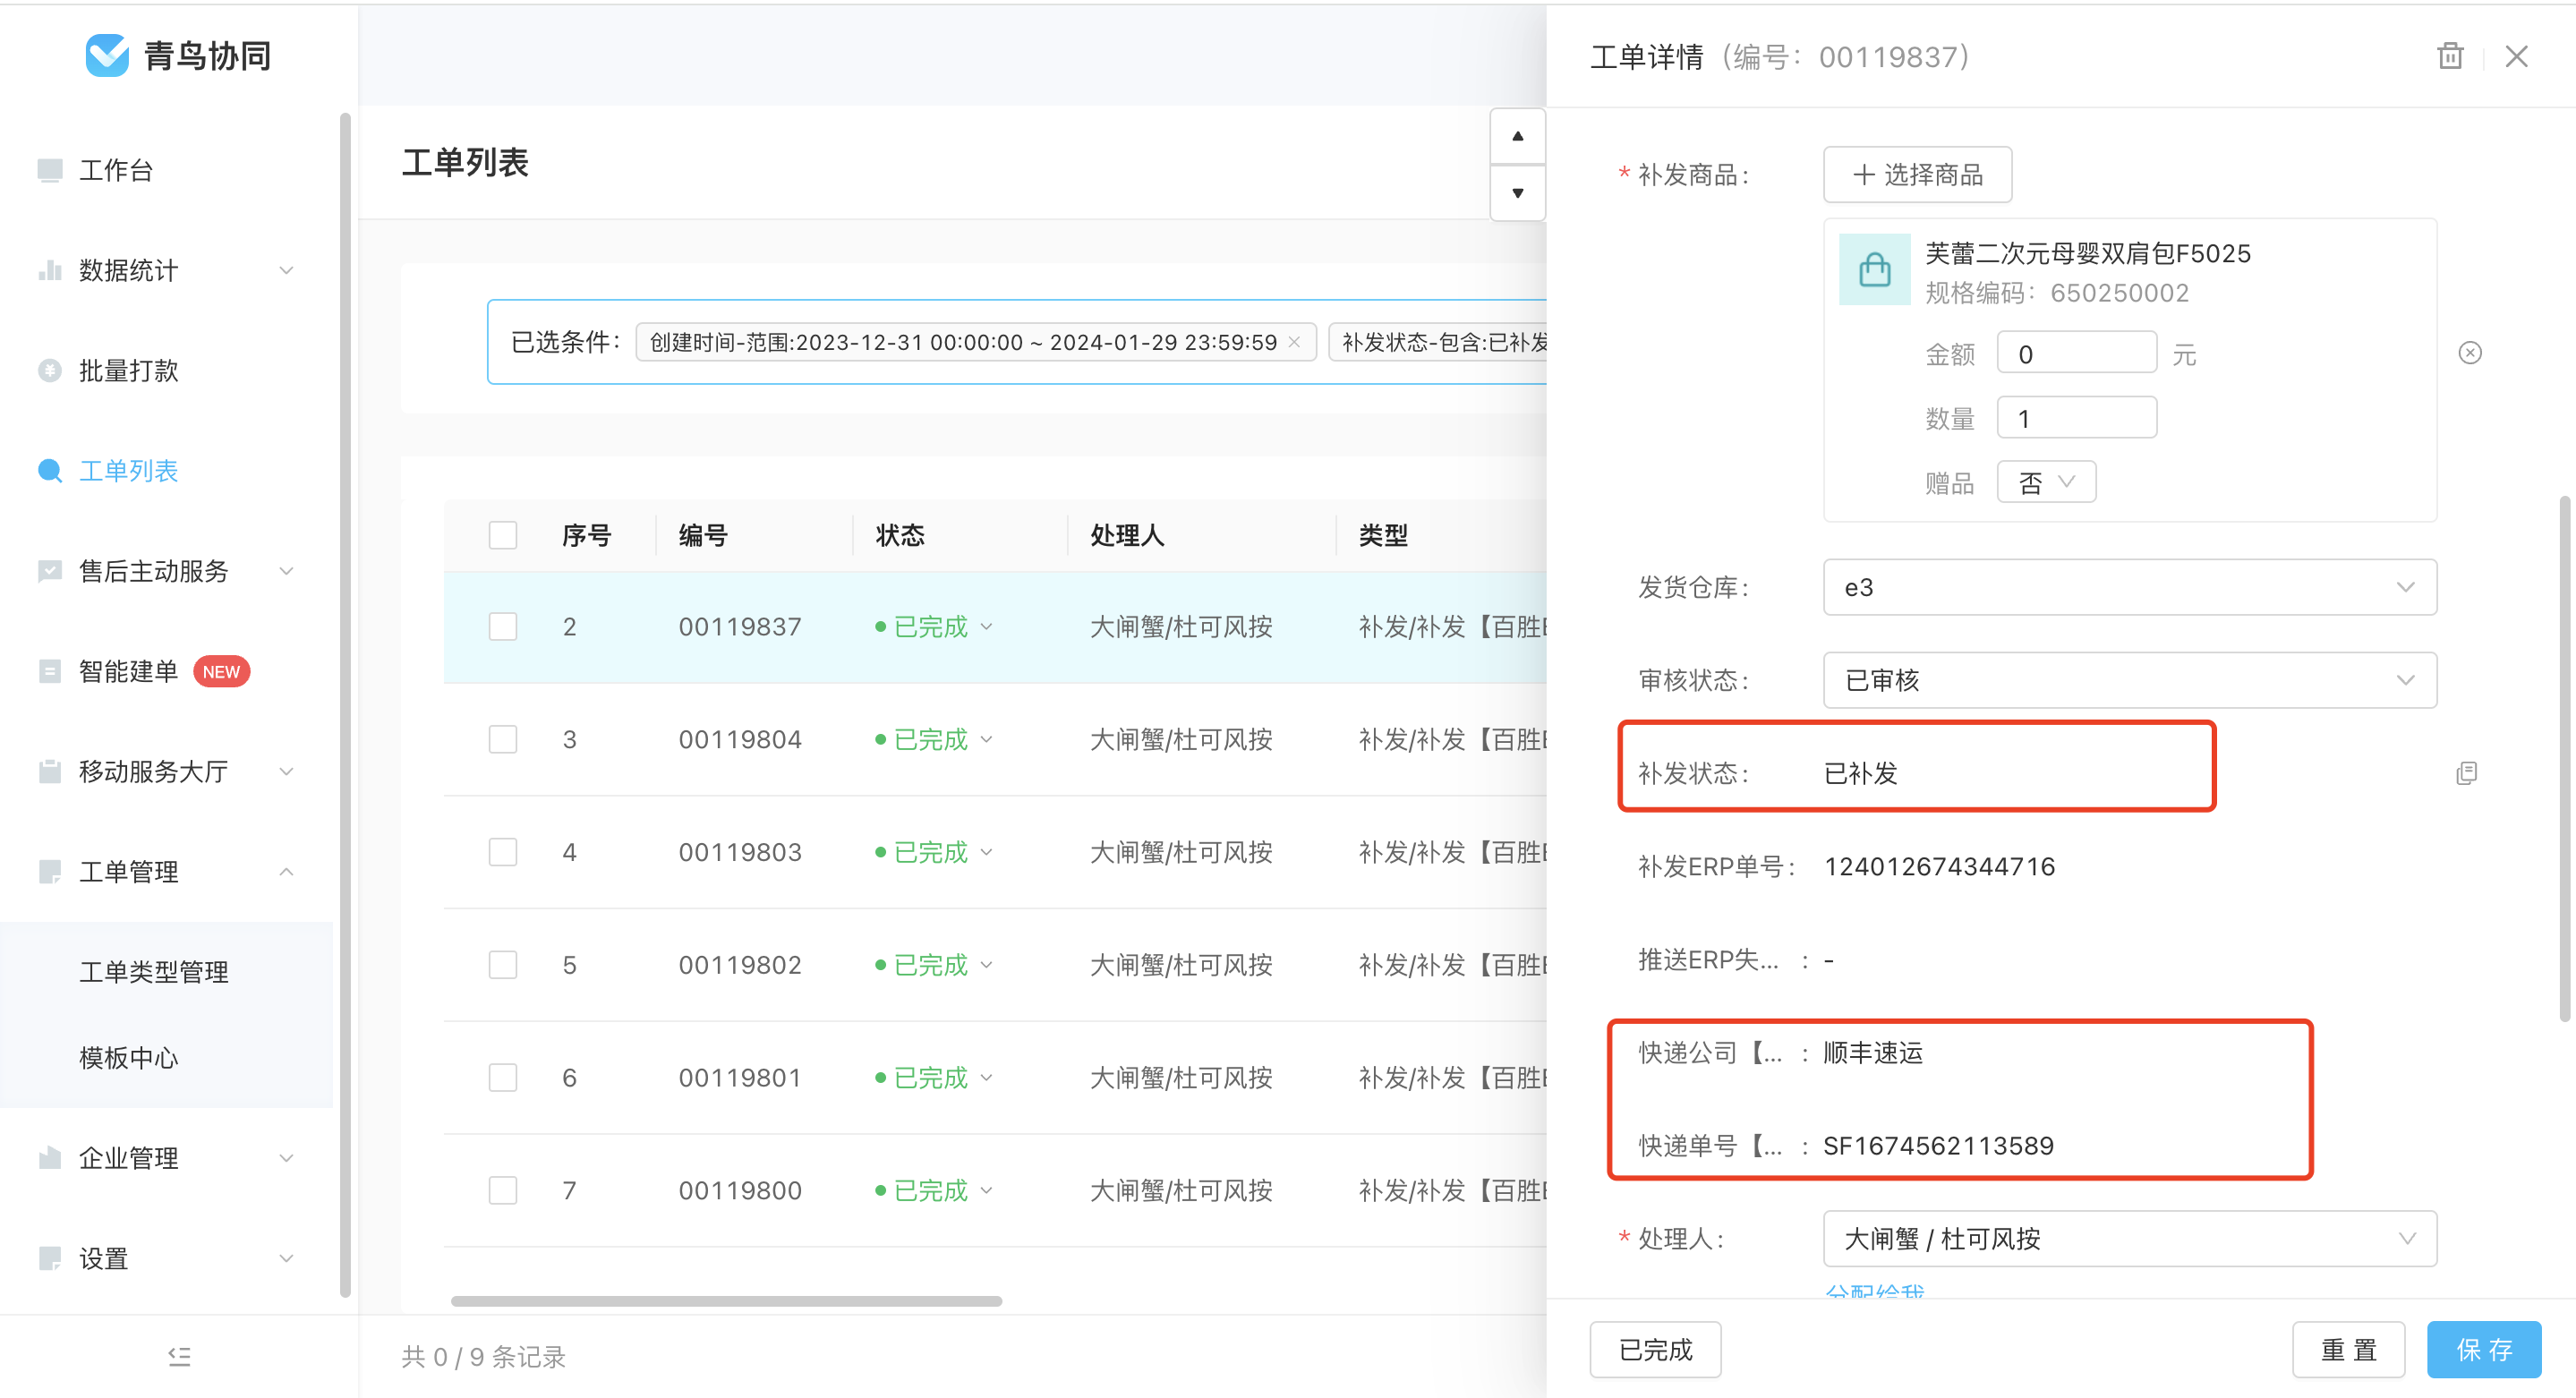Click the 设置 sidebar icon
2576x1398 pixels.
(50, 1258)
